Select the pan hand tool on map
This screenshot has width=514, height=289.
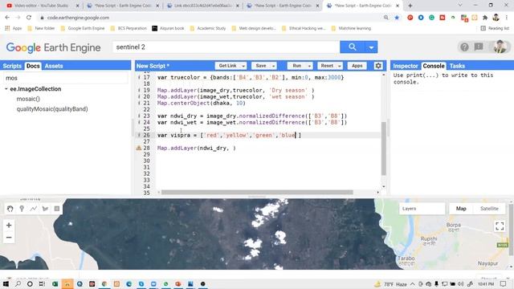[x=10, y=209]
